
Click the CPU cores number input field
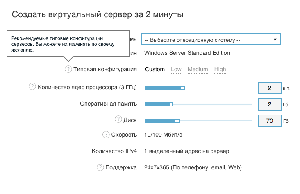click(x=269, y=88)
